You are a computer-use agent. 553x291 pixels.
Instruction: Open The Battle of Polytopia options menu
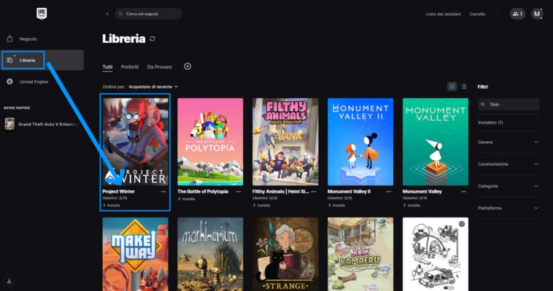point(239,192)
